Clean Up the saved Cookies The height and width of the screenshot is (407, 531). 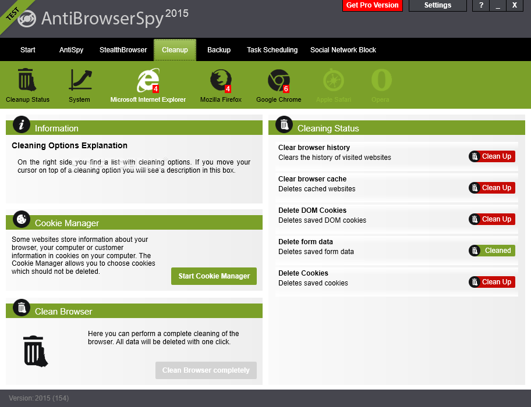492,282
